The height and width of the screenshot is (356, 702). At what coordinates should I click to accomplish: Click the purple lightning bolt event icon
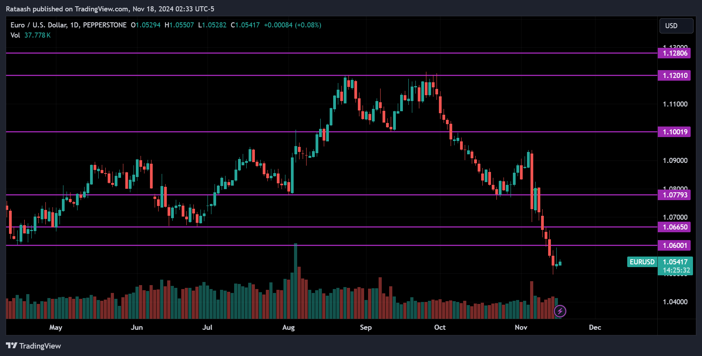(560, 311)
